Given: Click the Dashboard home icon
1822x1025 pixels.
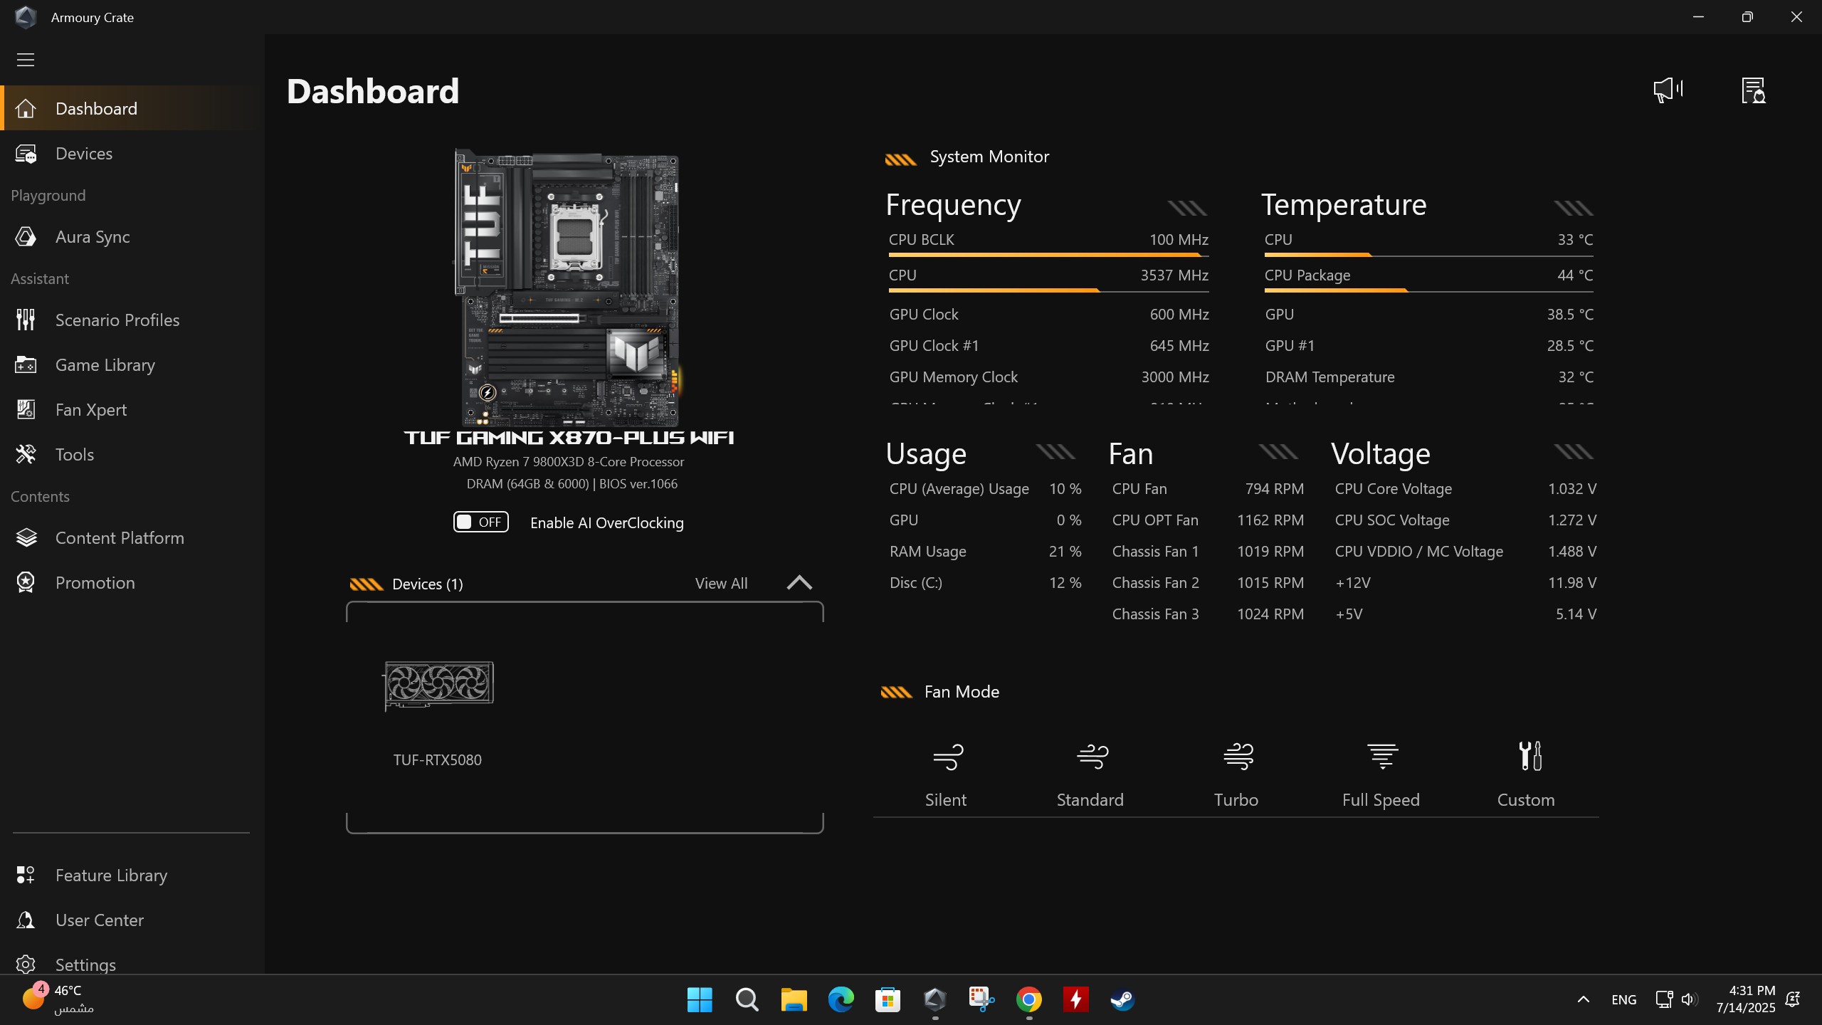Looking at the screenshot, I should (x=26, y=108).
